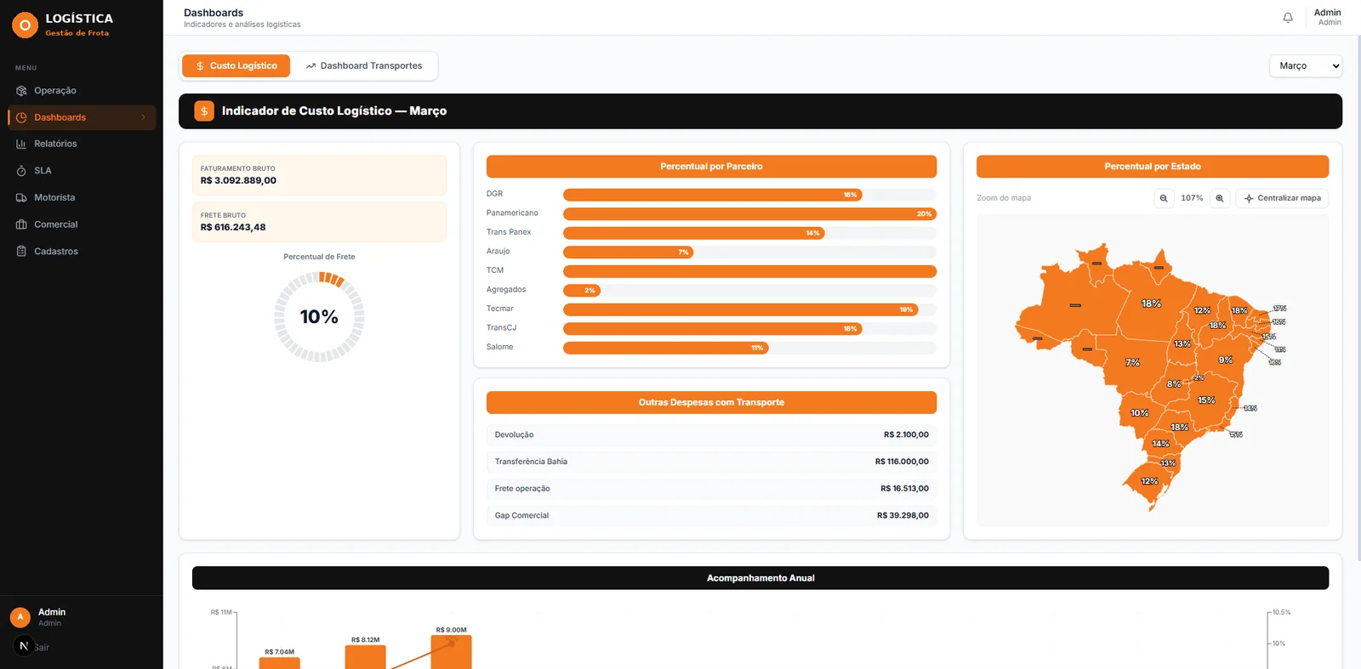Click the map zoom level 107% value

[1192, 198]
